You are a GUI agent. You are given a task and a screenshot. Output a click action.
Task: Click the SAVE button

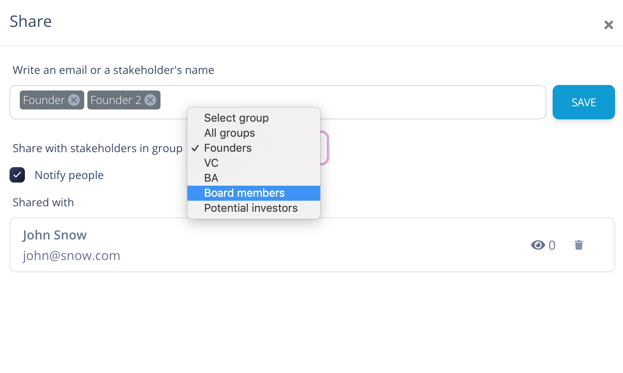coord(584,102)
